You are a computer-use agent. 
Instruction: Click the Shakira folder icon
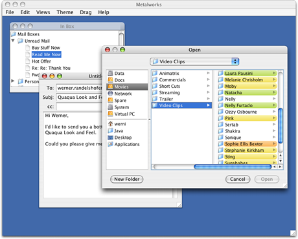[220, 131]
